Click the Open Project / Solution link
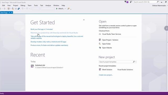168x95 pixels. 110,40
